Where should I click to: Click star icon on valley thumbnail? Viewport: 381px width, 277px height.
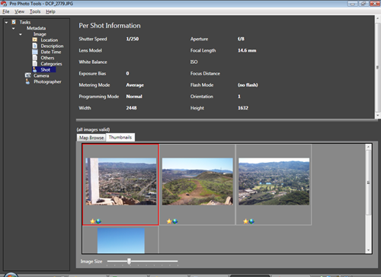(245, 221)
